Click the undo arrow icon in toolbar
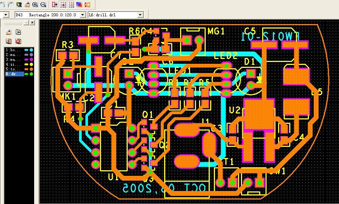 tap(2, 4)
